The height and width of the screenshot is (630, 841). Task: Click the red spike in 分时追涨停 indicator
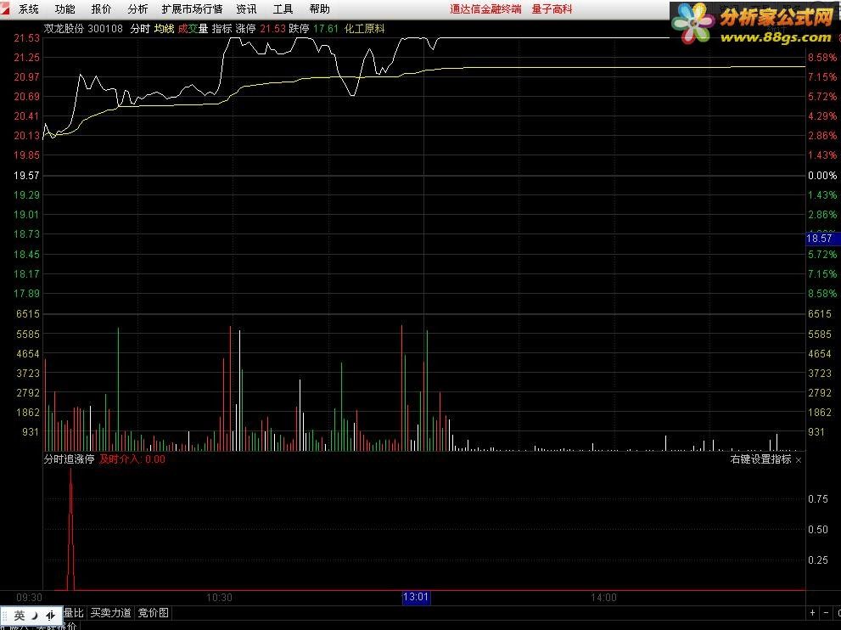coord(70,529)
